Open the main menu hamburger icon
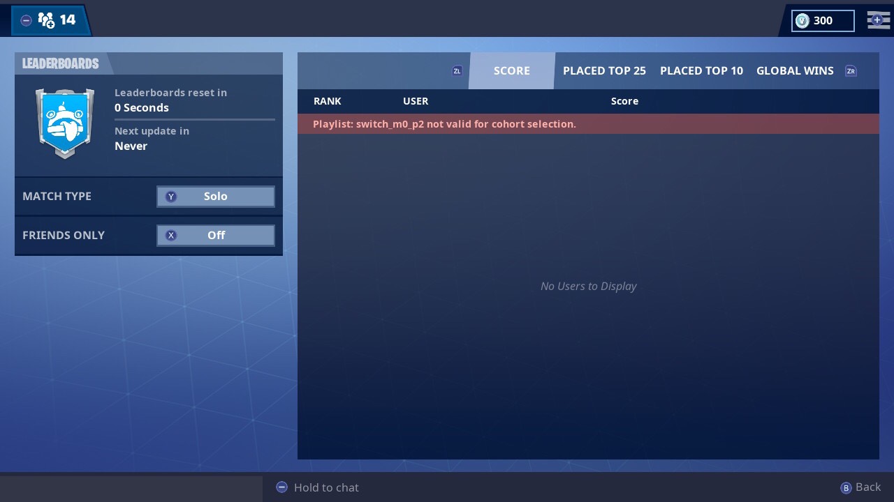This screenshot has height=502, width=894. 878,20
